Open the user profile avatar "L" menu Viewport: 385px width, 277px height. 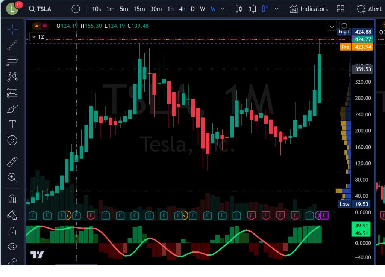coord(12,9)
